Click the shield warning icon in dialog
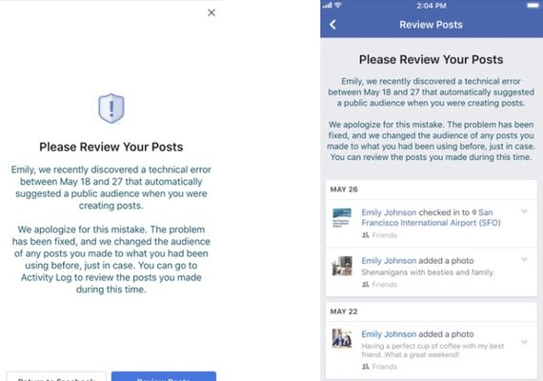Screen dimensions: 543x381 [111, 108]
